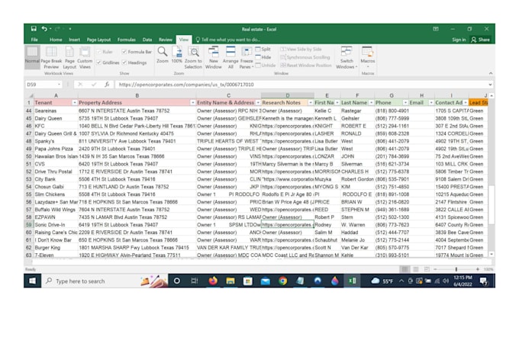Reset zoom to 100%

[177, 55]
